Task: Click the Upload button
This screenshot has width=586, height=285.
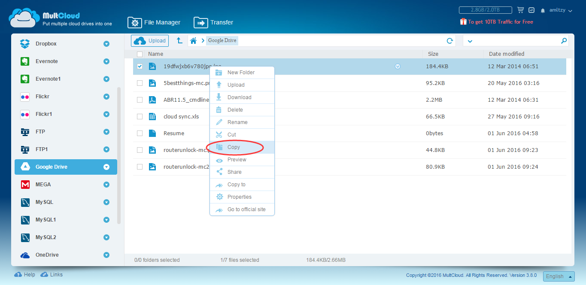Action: (150, 41)
